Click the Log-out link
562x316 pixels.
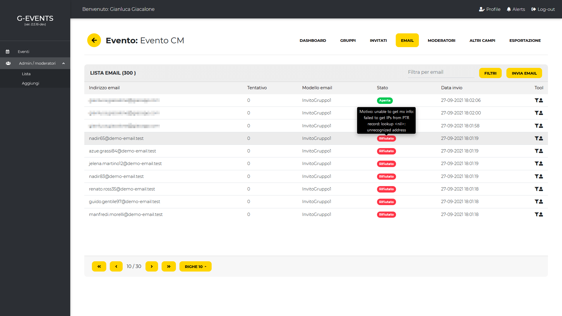[x=543, y=9]
